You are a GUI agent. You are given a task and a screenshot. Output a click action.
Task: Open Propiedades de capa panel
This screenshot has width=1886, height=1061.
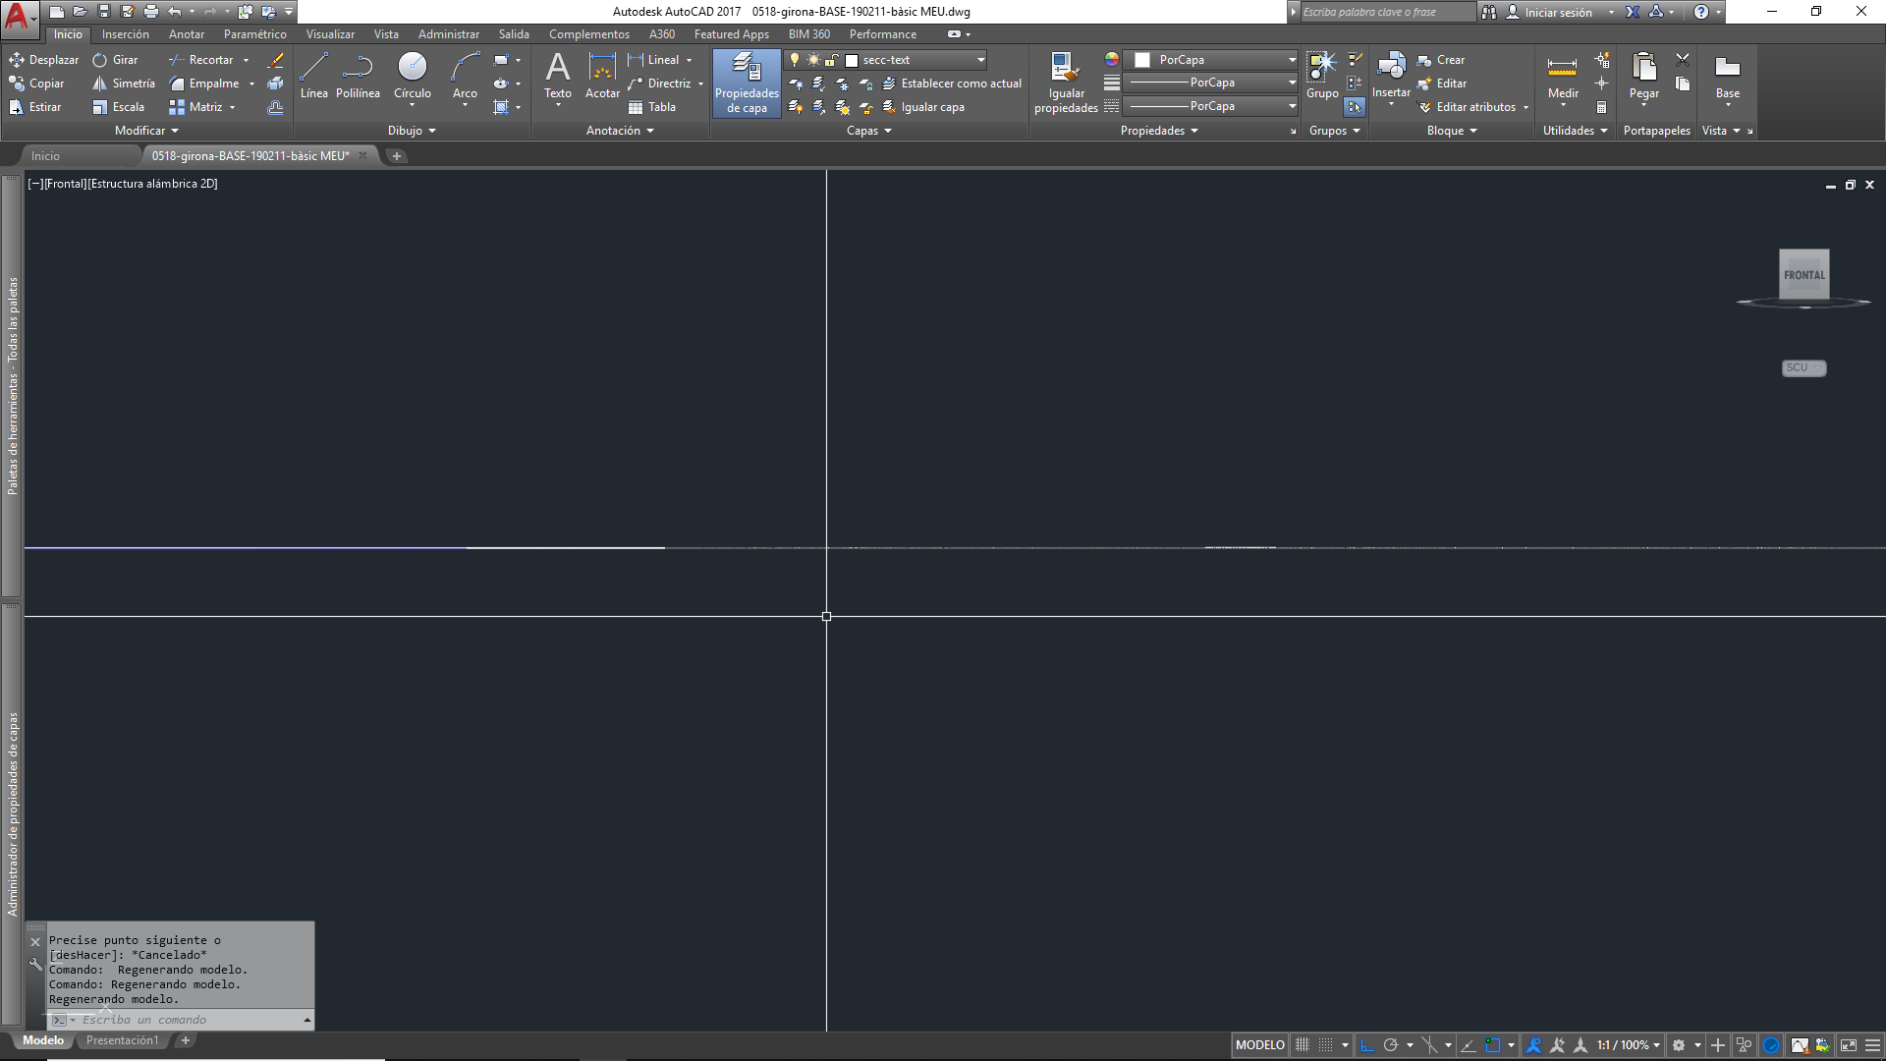(747, 84)
